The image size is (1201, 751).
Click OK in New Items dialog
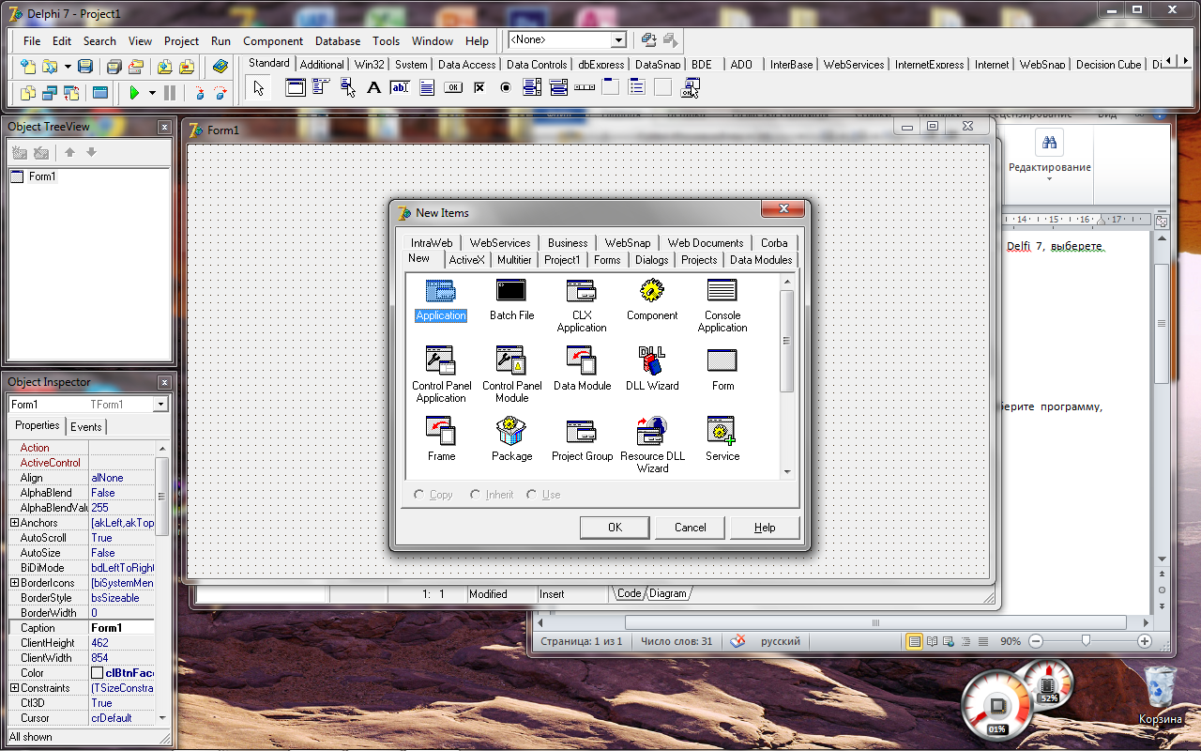click(615, 528)
